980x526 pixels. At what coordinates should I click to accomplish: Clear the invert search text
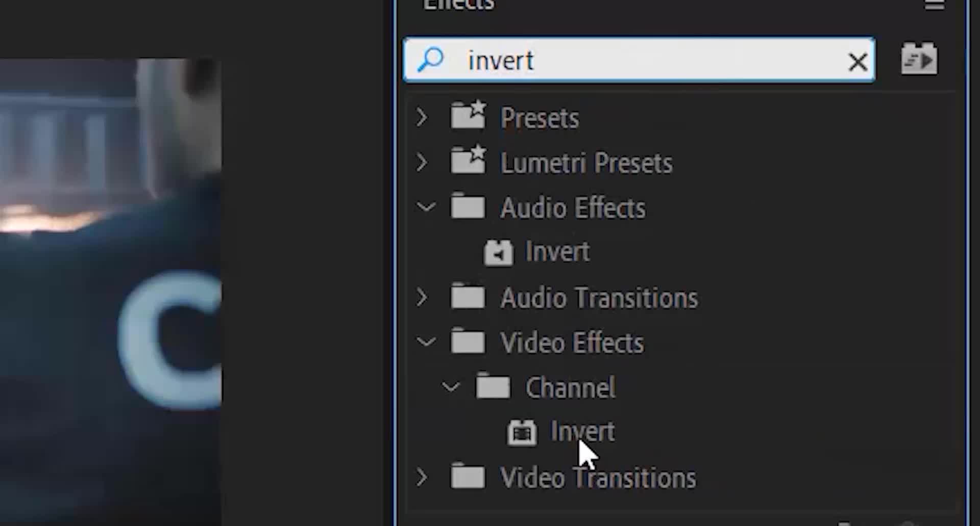(x=857, y=62)
